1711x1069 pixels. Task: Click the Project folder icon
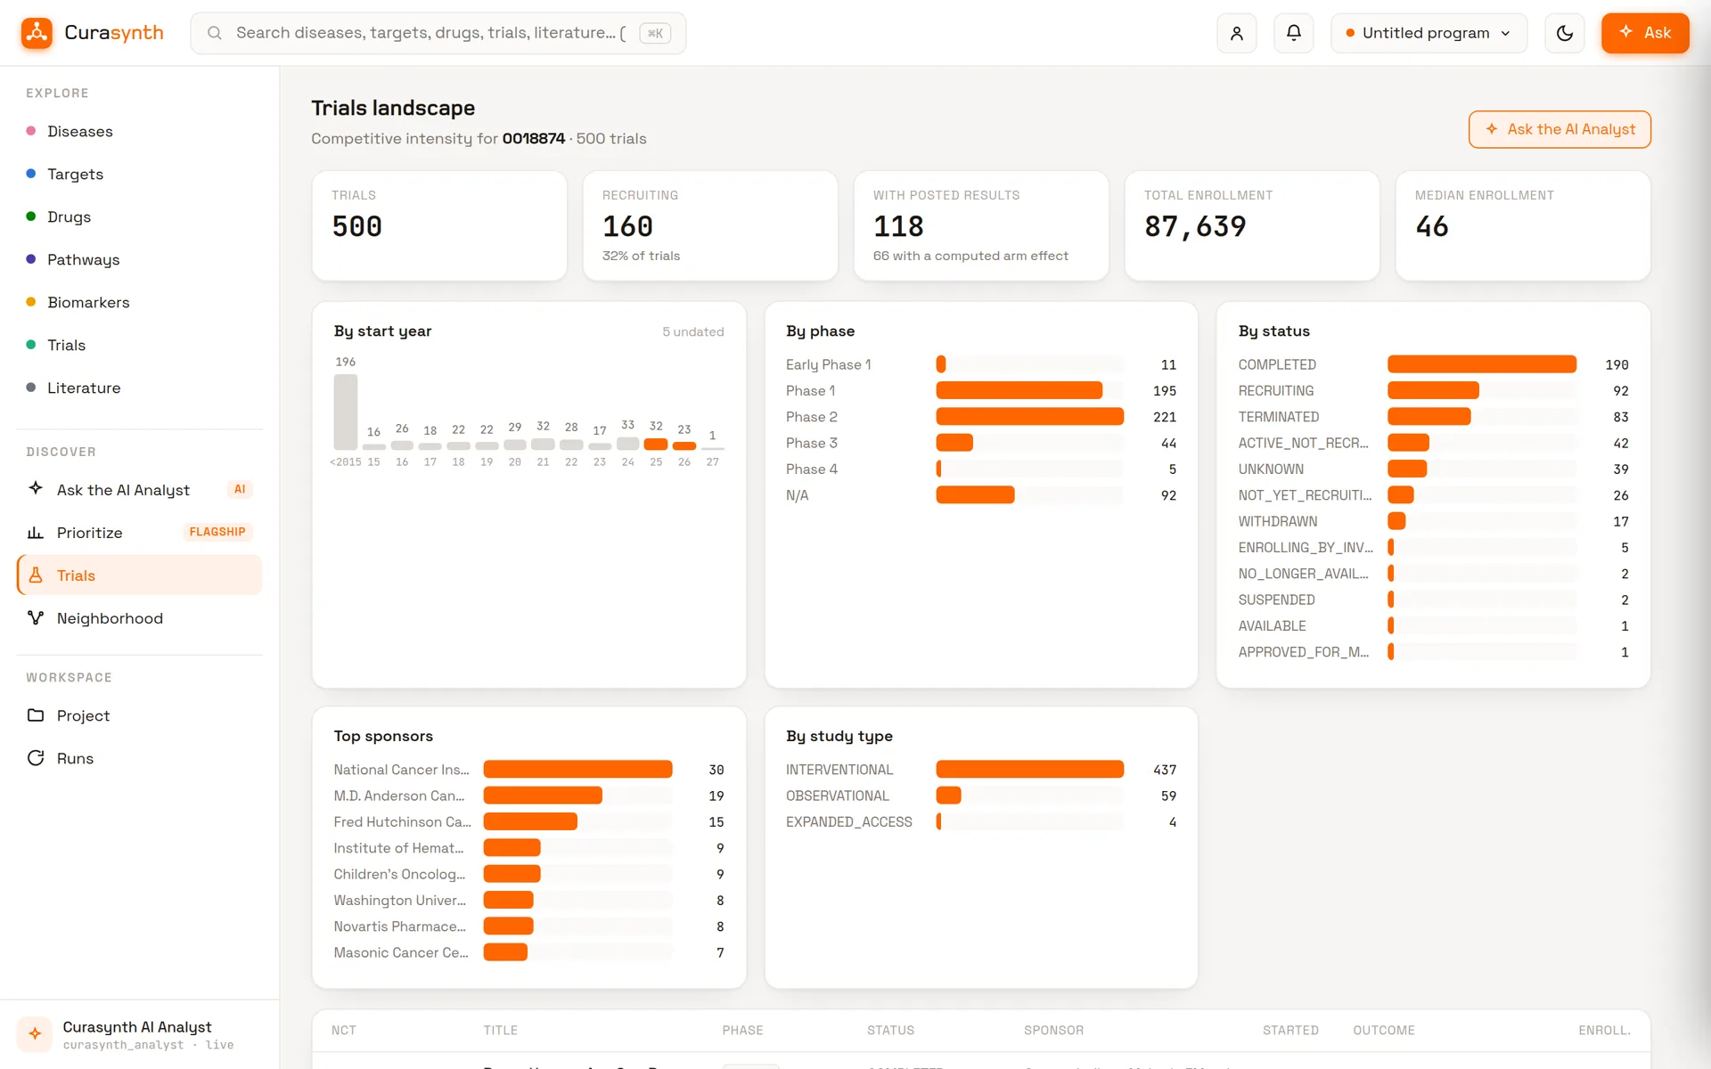36,714
